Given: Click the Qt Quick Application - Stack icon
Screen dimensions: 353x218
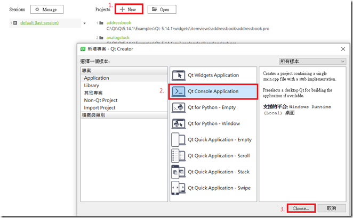Looking at the screenshot, I should pos(179,172).
